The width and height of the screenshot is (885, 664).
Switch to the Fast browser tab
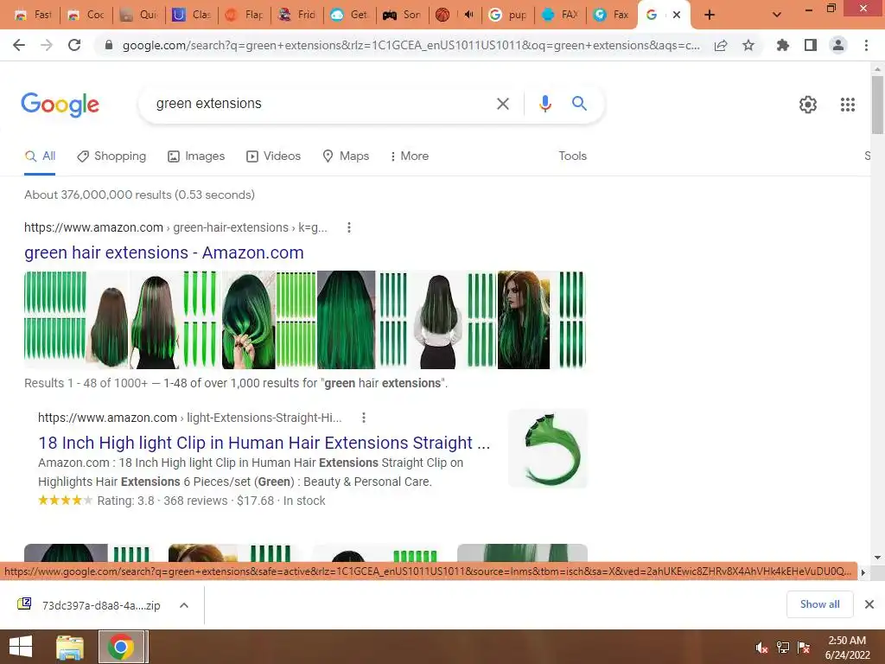click(33, 15)
